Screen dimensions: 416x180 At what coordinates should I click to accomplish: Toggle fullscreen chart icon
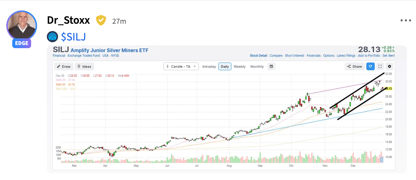click(x=380, y=66)
